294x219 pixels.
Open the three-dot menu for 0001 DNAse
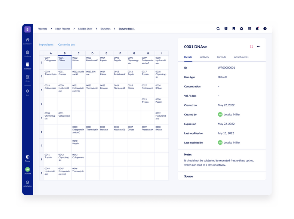pyautogui.click(x=258, y=47)
